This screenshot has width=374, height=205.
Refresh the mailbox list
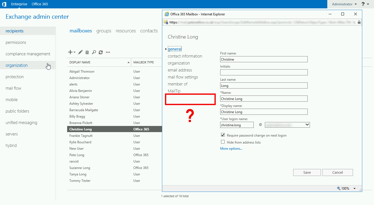tap(101, 52)
